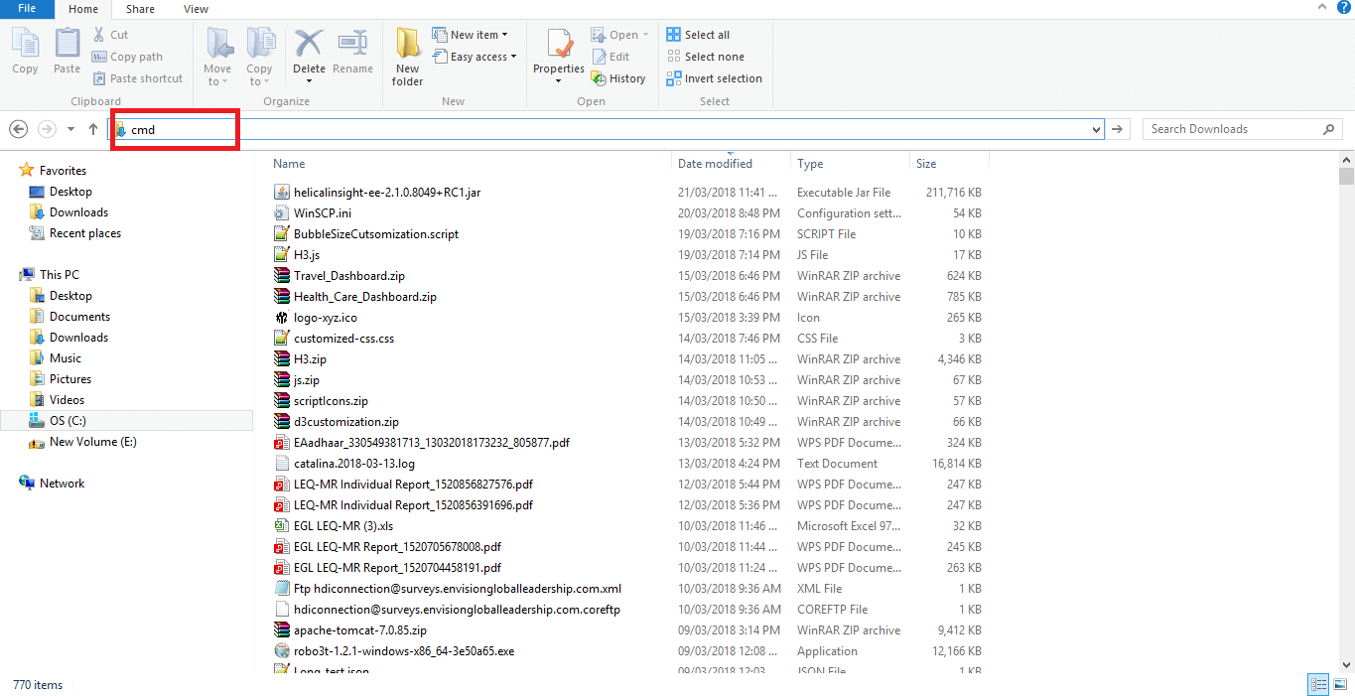Screen dimensions: 1355x696
Task: Open Network in the navigation pane
Action: 62,484
